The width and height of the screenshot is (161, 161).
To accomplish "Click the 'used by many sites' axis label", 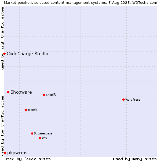I will coord(135,159).
